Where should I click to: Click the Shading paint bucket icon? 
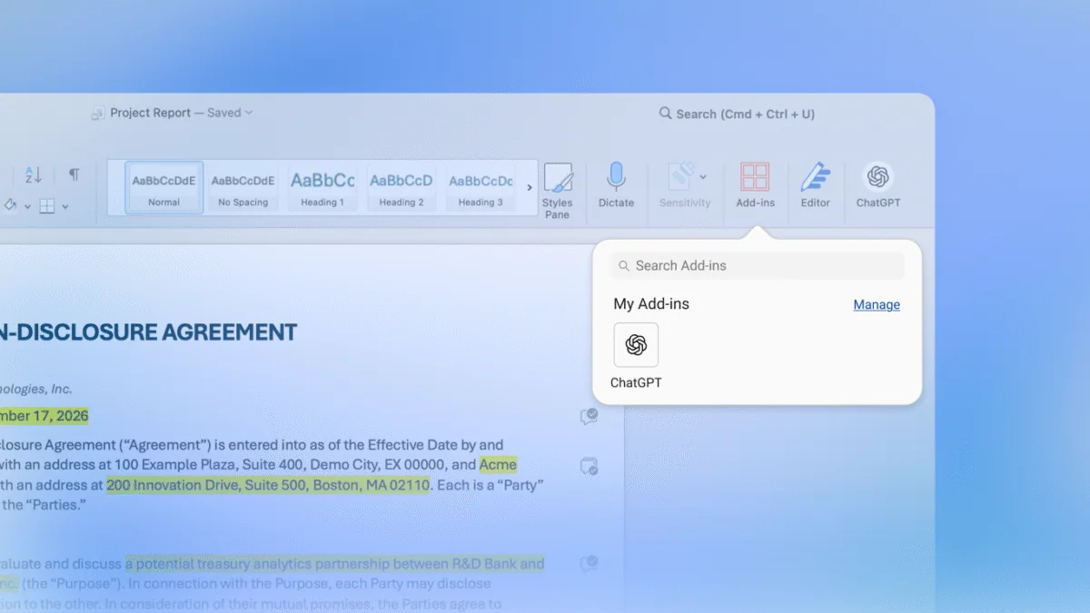10,206
